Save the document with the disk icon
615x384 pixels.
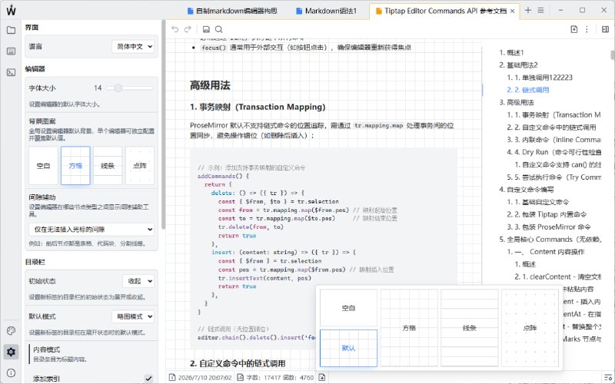pos(206,29)
